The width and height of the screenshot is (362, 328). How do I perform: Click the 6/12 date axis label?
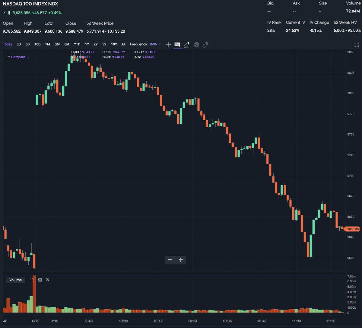36,321
